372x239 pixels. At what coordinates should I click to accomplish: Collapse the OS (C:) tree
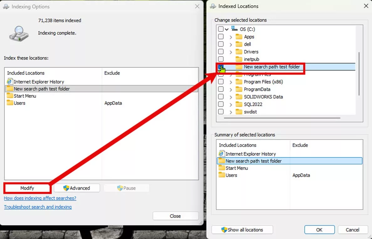226,29
